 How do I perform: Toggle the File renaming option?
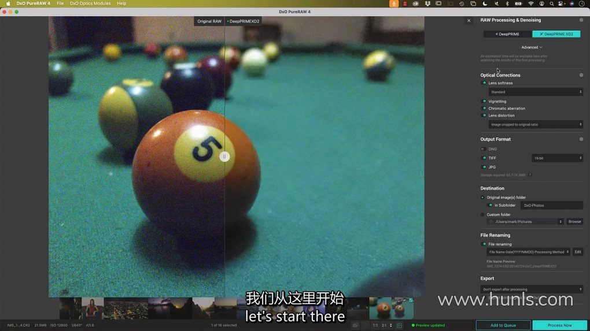[x=484, y=244]
